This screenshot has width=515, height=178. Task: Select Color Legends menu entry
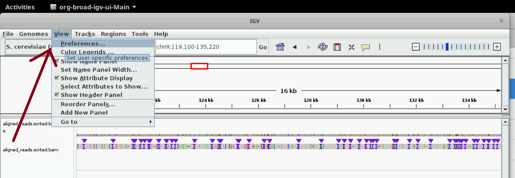click(103, 52)
